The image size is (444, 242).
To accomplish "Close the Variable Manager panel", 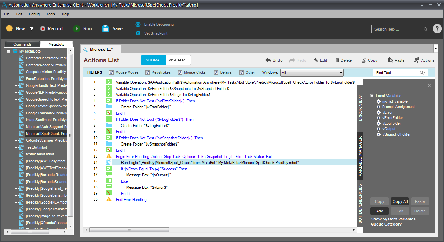I will click(429, 85).
